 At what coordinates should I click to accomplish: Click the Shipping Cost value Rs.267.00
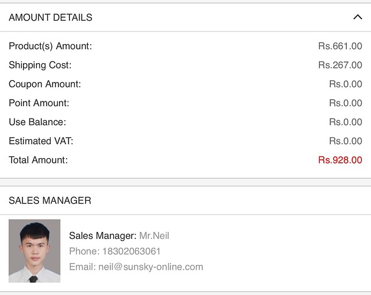(340, 65)
